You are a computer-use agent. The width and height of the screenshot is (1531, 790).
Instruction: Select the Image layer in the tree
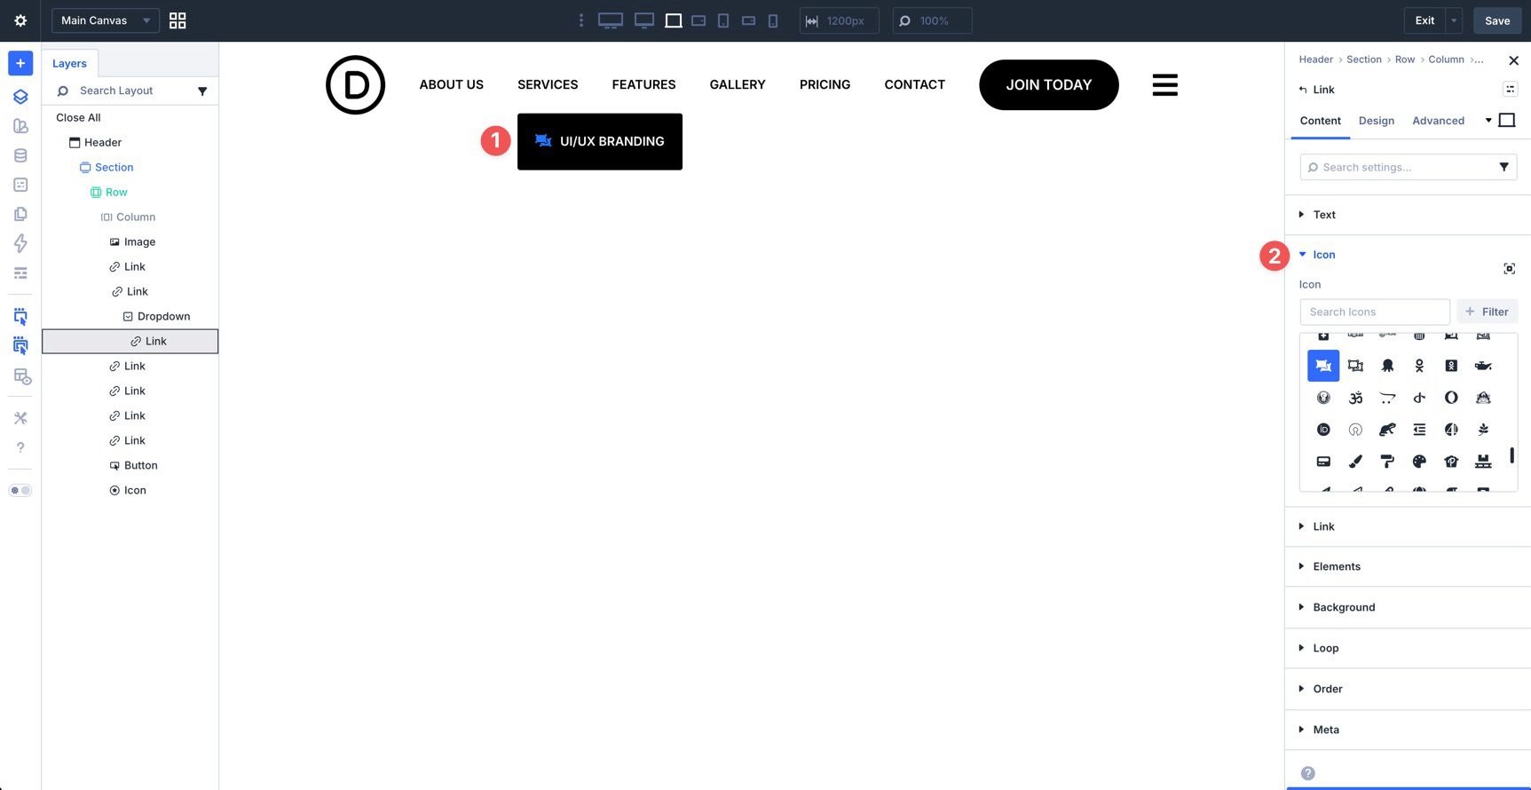[132, 241]
